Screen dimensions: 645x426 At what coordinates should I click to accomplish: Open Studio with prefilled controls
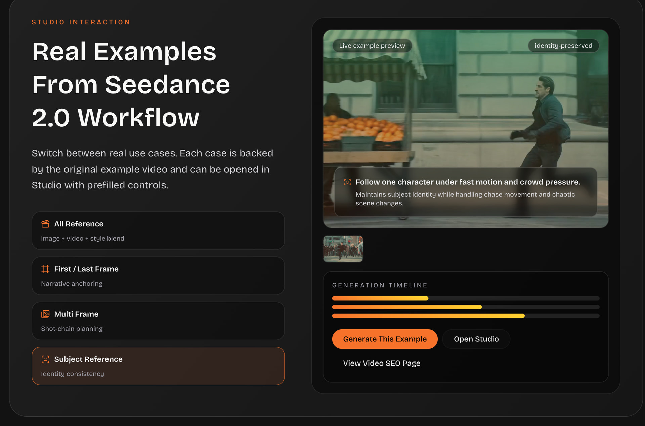tap(476, 339)
